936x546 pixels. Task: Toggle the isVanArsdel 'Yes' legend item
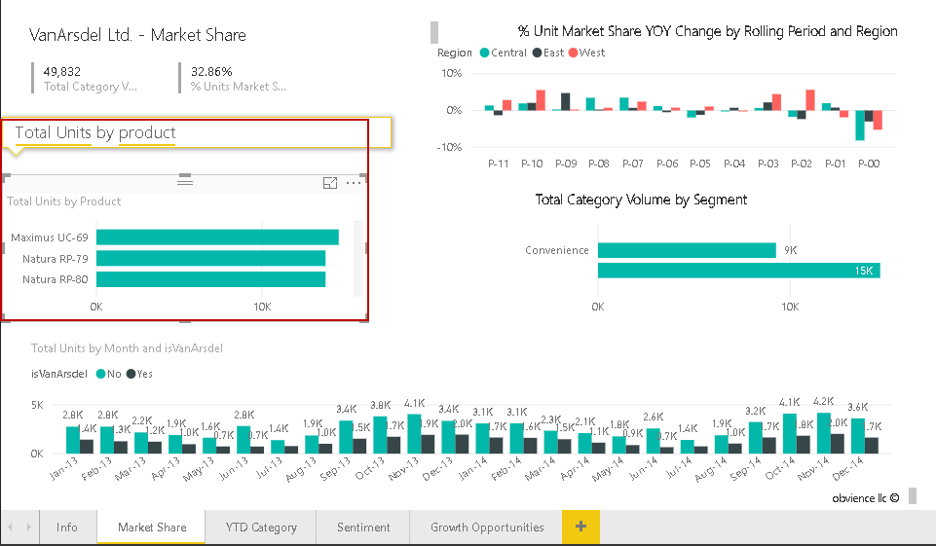[x=131, y=374]
